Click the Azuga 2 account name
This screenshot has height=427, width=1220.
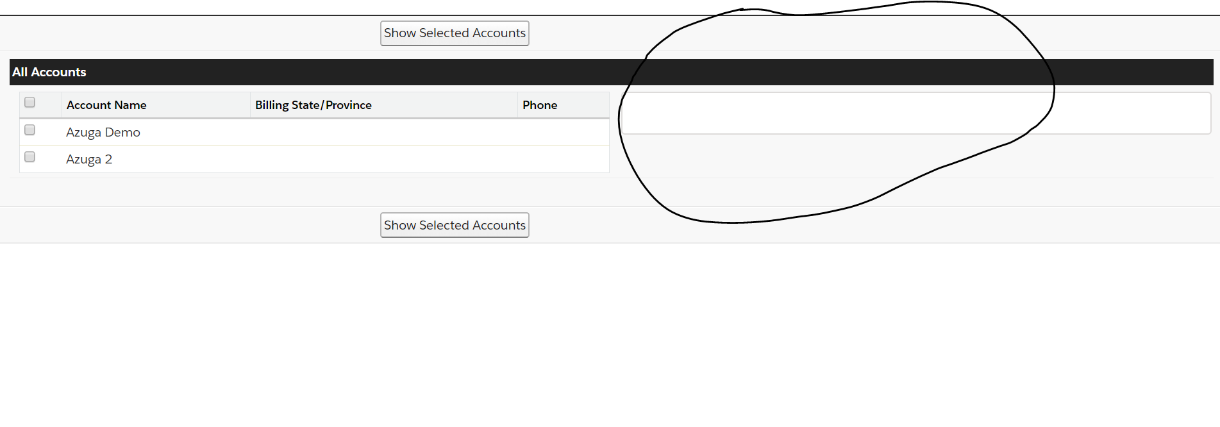coord(89,160)
